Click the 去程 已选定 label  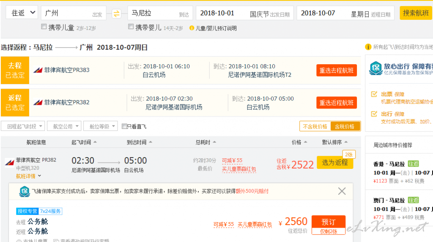pyautogui.click(x=15, y=70)
